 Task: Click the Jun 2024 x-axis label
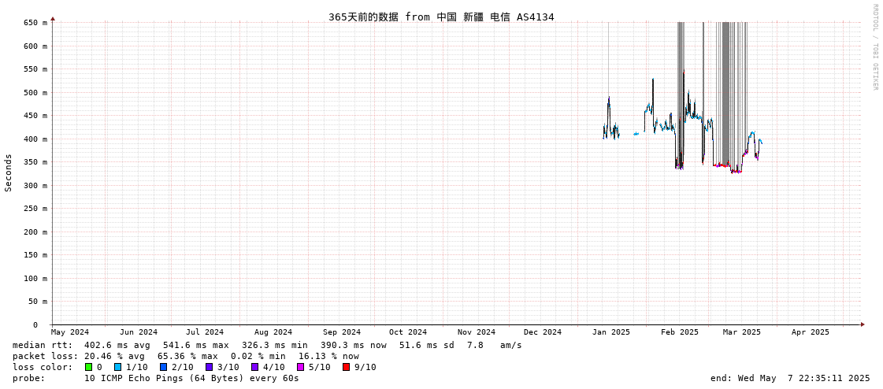pos(139,332)
